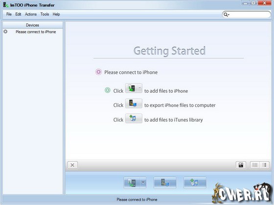Click the Devices panel header
This screenshot has width=274, height=205.
(x=33, y=25)
